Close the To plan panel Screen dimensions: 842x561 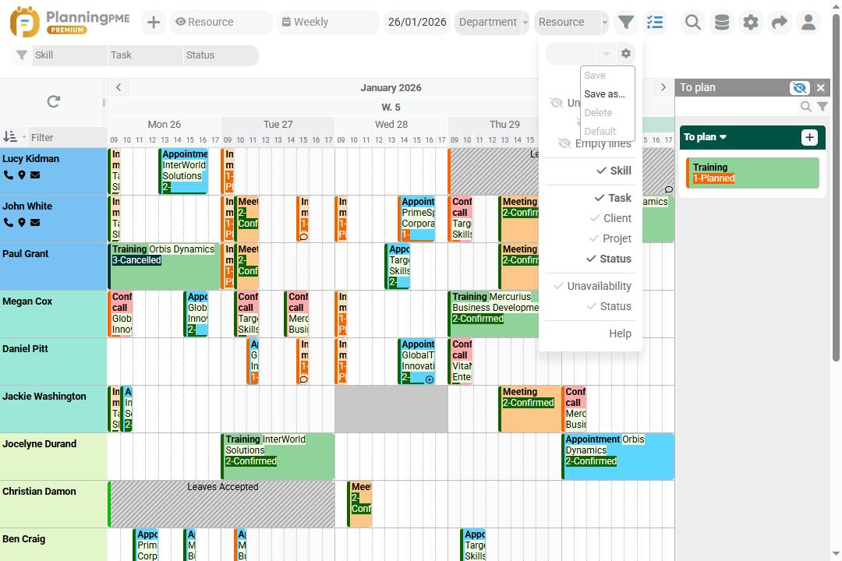[x=820, y=87]
